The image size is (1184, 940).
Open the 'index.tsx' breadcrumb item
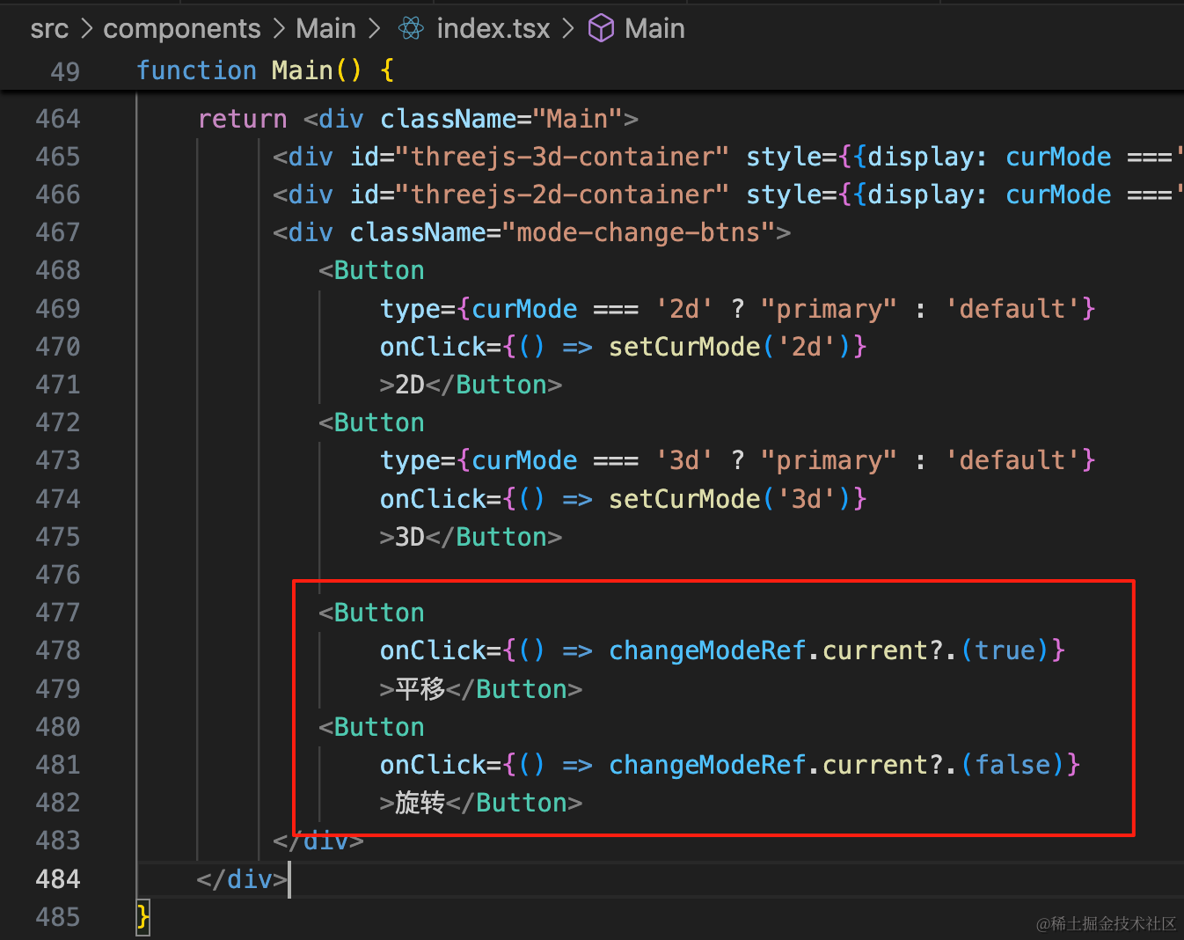[493, 29]
